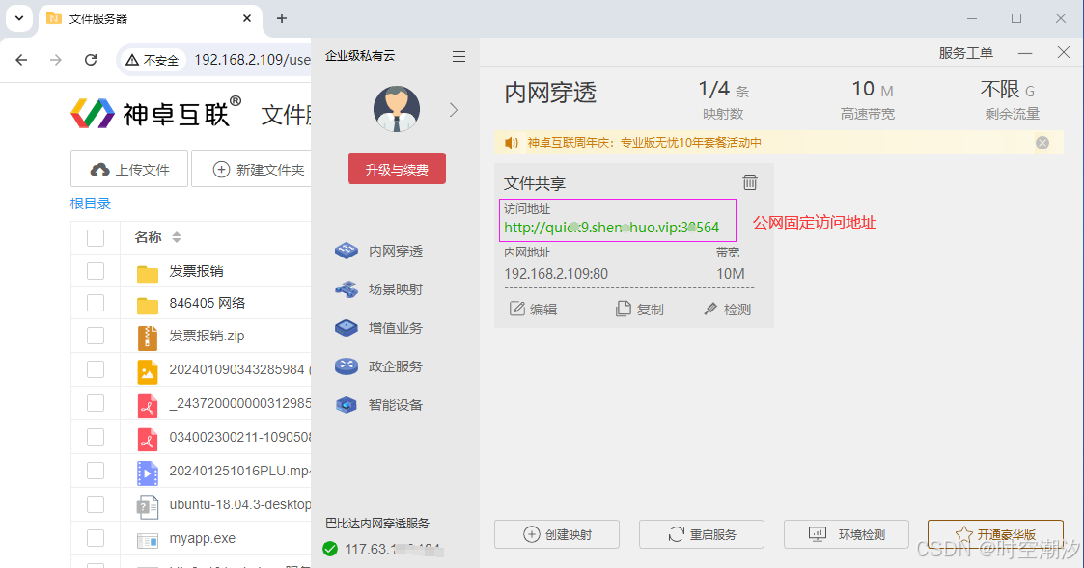Click the 根目录 breadcrumb link
This screenshot has width=1084, height=568.
[x=91, y=203]
